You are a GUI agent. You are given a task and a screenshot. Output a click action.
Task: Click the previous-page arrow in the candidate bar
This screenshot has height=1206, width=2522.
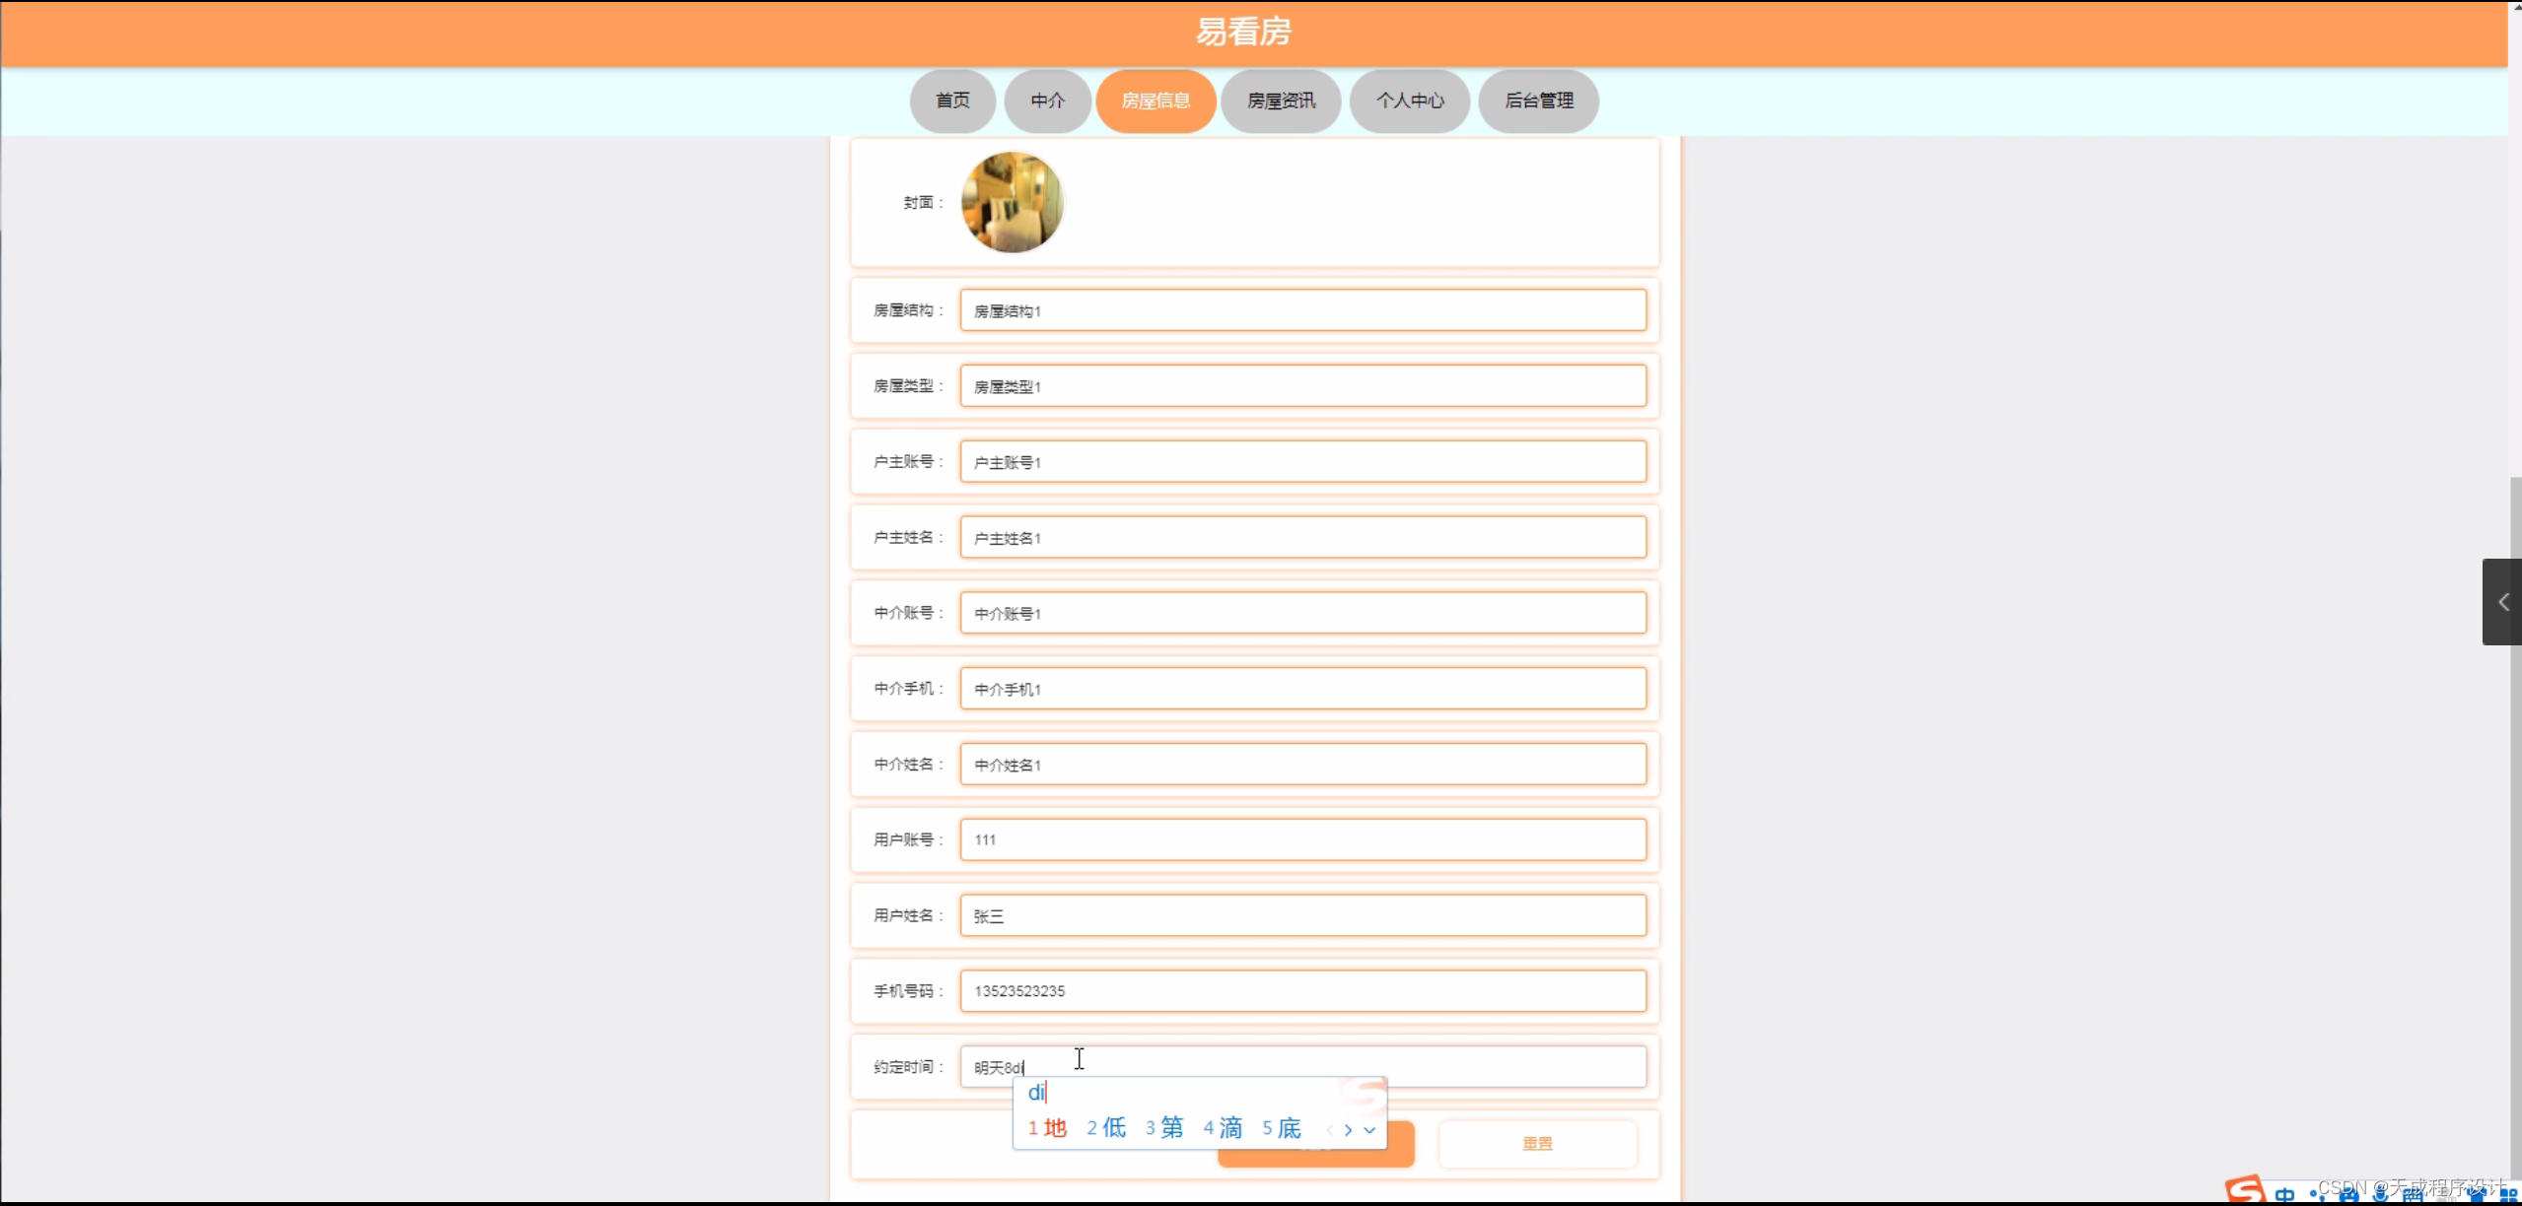pos(1330,1130)
